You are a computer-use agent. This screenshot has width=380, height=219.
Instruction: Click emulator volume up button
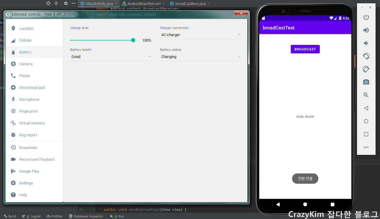click(x=366, y=30)
